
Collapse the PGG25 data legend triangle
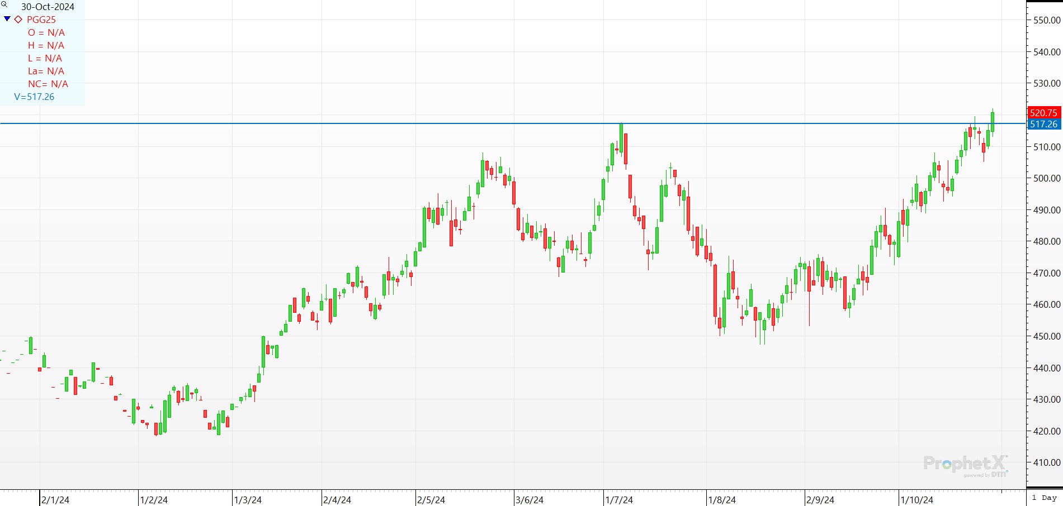coord(7,19)
